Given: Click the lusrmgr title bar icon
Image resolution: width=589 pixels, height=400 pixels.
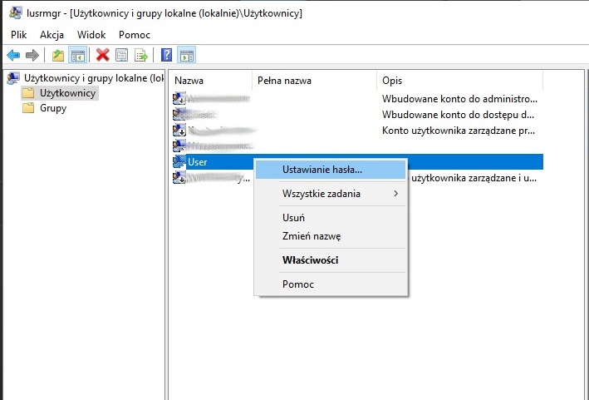Looking at the screenshot, I should (16, 12).
